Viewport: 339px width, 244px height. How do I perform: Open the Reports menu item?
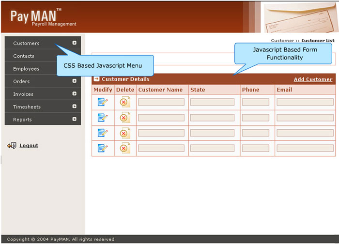point(43,119)
